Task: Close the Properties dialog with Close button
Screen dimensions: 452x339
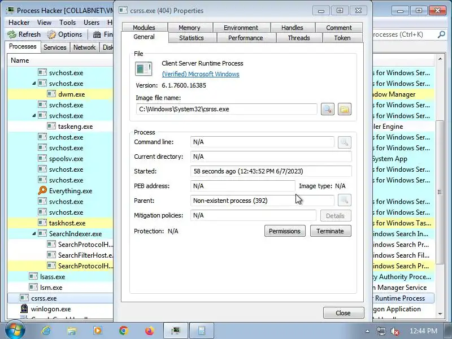Action: pos(344,313)
